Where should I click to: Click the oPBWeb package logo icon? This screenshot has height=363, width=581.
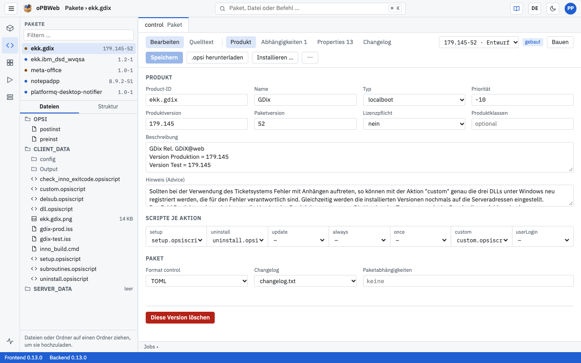pyautogui.click(x=28, y=8)
